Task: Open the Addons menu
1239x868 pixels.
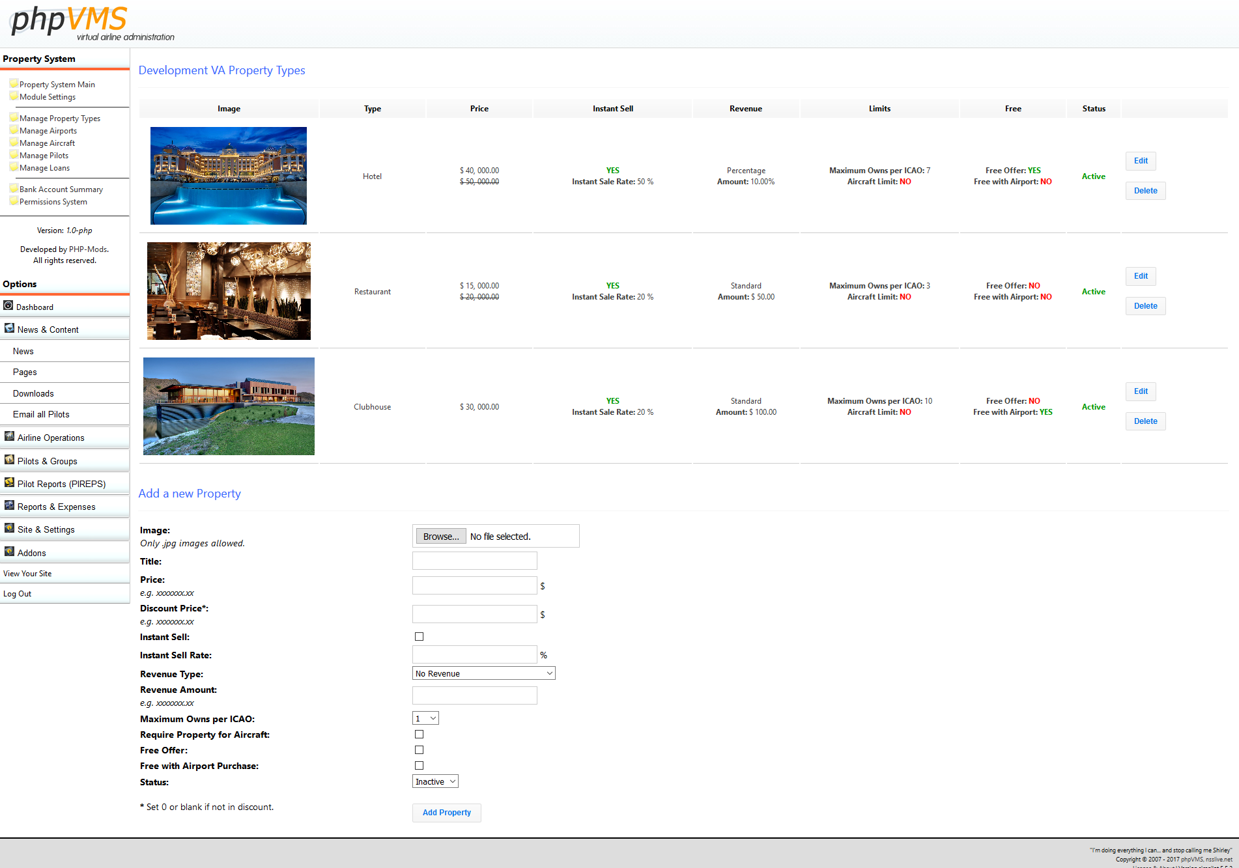Action: pyautogui.click(x=64, y=553)
